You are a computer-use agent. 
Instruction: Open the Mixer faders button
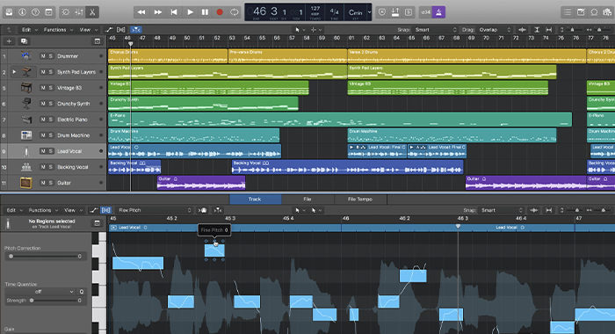[79, 12]
